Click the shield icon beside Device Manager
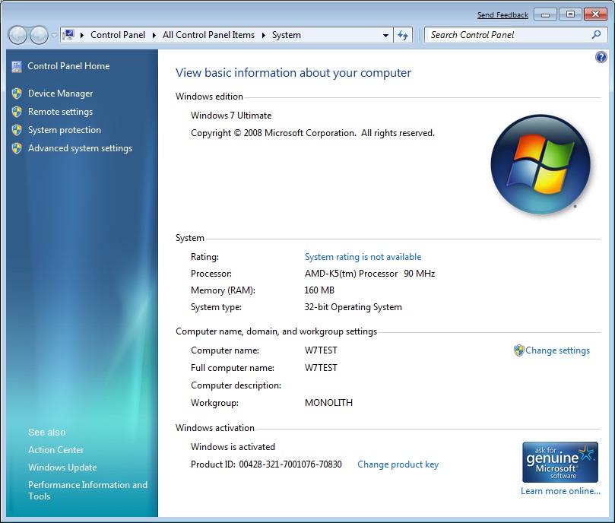615x523 pixels. [x=17, y=94]
